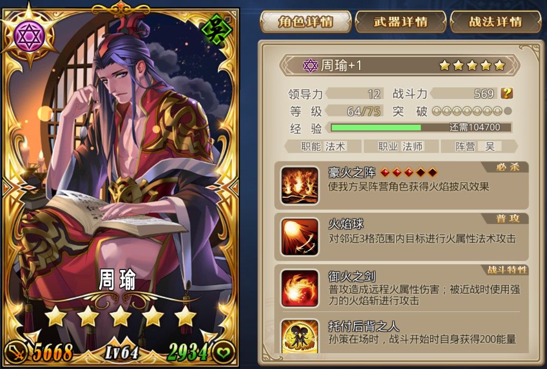
Task: Select the 火焰球 skill icon
Action: click(300, 237)
